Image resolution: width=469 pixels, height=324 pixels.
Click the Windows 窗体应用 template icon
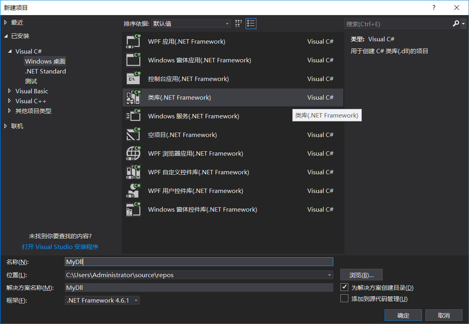(x=133, y=60)
